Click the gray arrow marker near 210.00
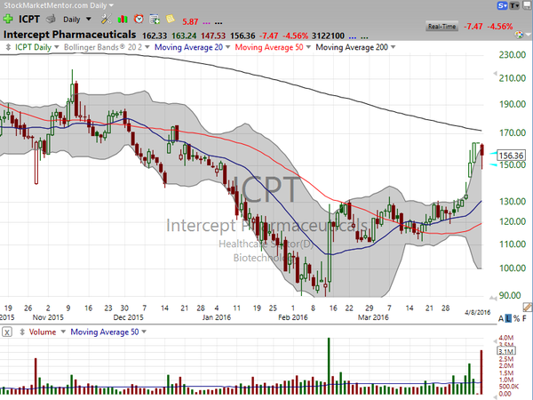The height and width of the screenshot is (400, 533). point(495,73)
